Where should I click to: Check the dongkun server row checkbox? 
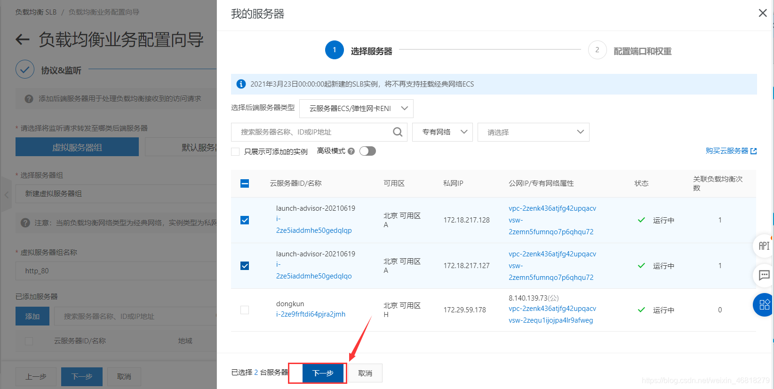(x=245, y=310)
